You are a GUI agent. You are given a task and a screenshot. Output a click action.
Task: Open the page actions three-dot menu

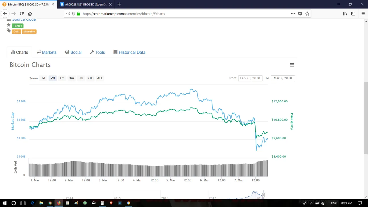[x=293, y=14]
